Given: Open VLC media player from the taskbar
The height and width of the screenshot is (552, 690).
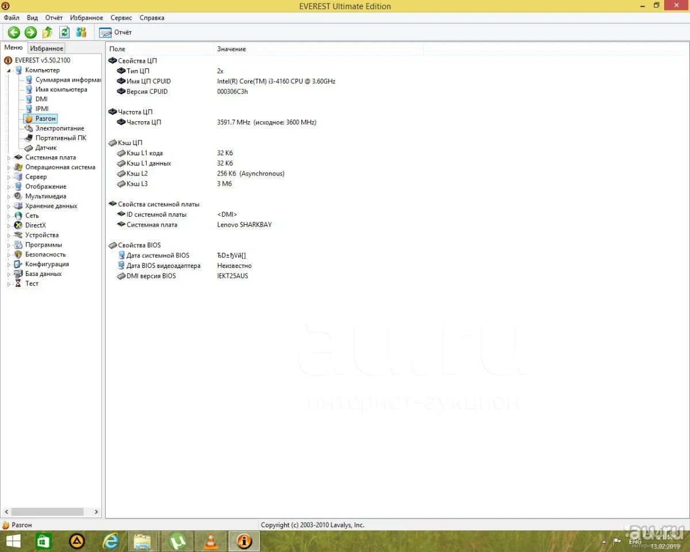Looking at the screenshot, I should click(211, 541).
